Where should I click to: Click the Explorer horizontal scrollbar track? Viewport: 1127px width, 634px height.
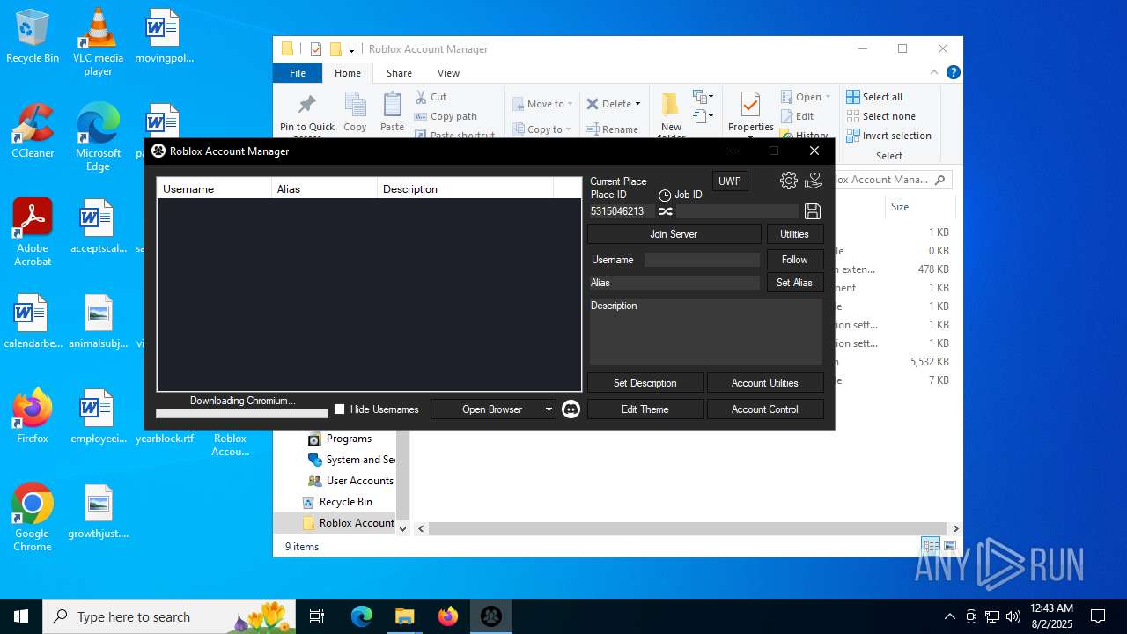(x=687, y=528)
